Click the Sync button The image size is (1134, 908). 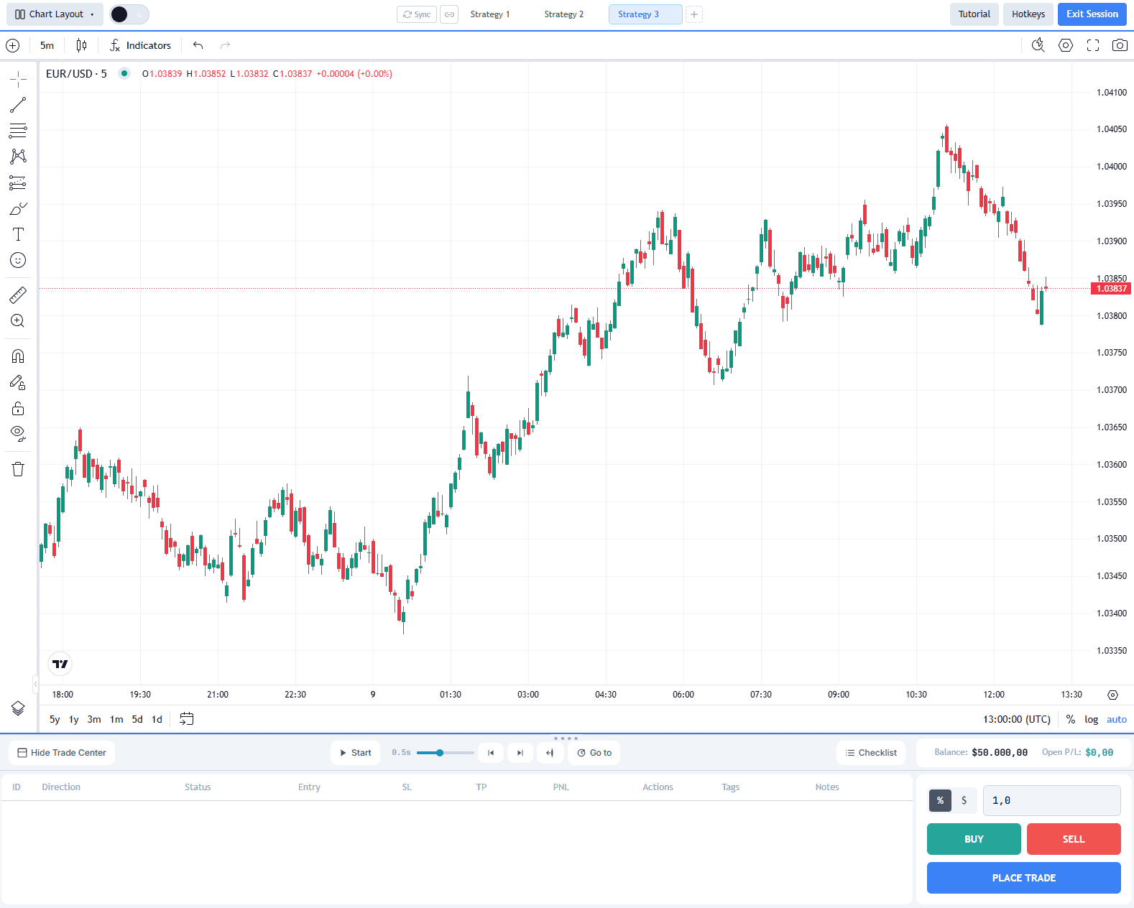pos(417,14)
